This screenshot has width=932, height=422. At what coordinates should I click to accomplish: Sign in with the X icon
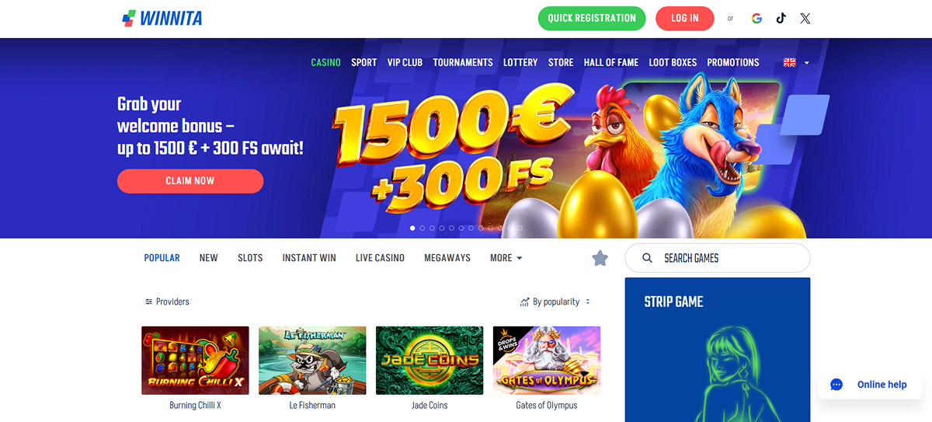tap(805, 19)
